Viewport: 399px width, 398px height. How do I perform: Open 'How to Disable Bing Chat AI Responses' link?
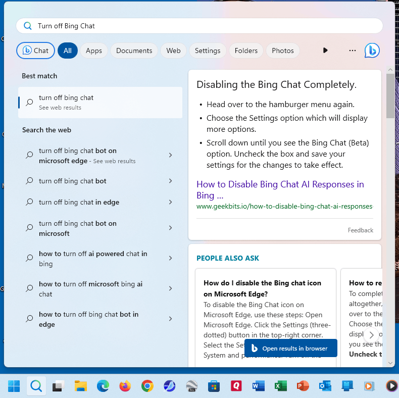pyautogui.click(x=280, y=189)
